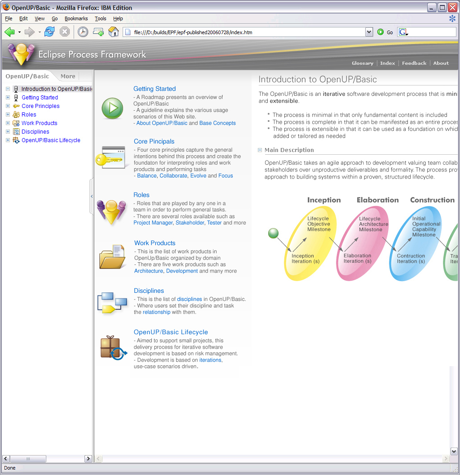460x475 pixels.
Task: Reload the page with the refresh icon
Action: (49, 31)
